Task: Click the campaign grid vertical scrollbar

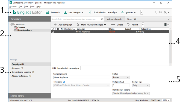Action: [x=170, y=47]
